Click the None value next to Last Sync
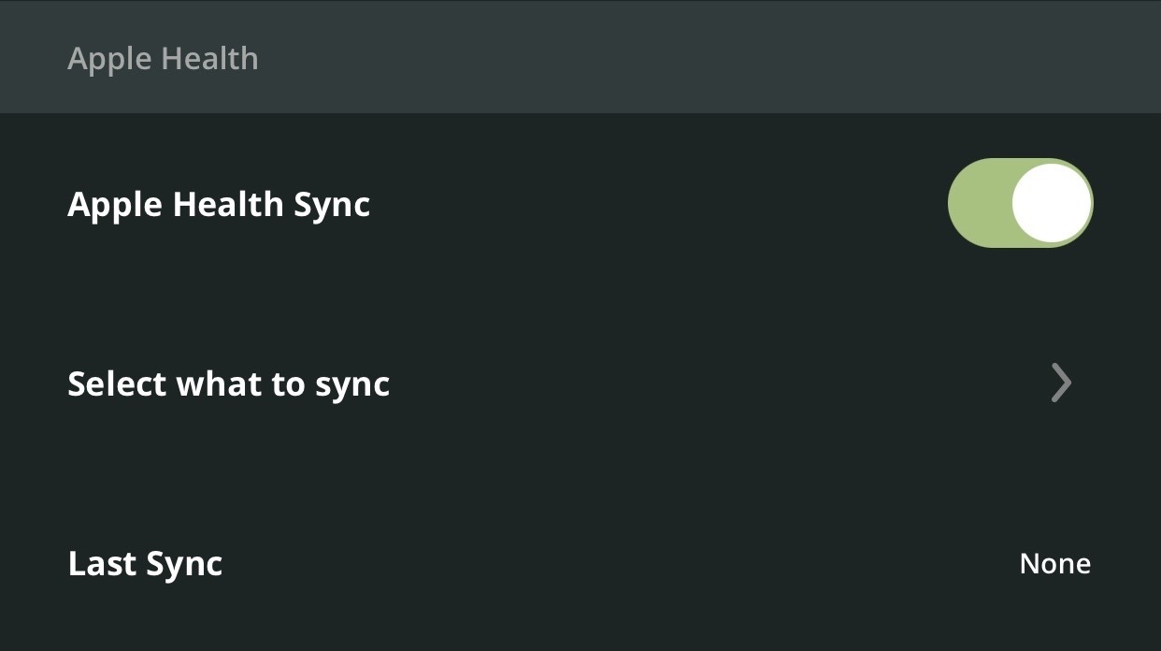This screenshot has height=651, width=1161. click(1054, 564)
